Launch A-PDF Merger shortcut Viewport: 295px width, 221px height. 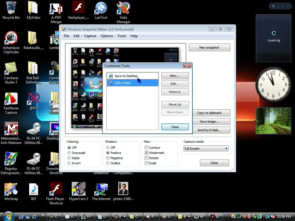(x=56, y=12)
